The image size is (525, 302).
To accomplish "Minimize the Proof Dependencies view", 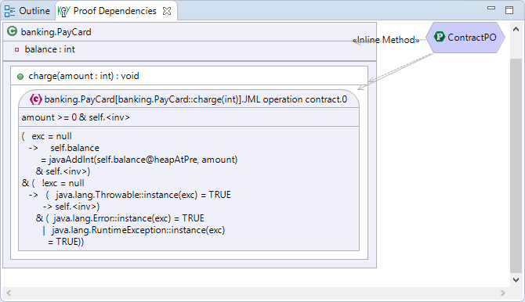I will tap(491, 8).
